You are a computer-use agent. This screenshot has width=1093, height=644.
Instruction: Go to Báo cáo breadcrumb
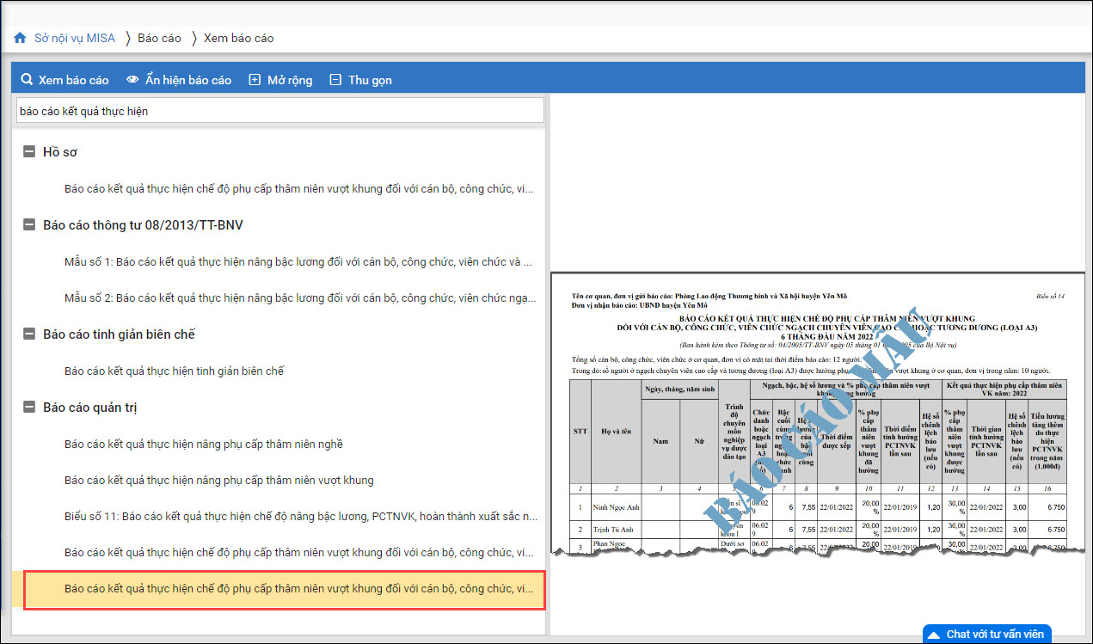tap(159, 38)
